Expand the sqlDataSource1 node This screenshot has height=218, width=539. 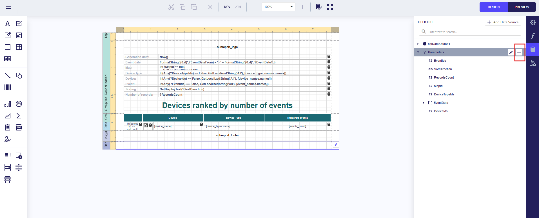[418, 44]
